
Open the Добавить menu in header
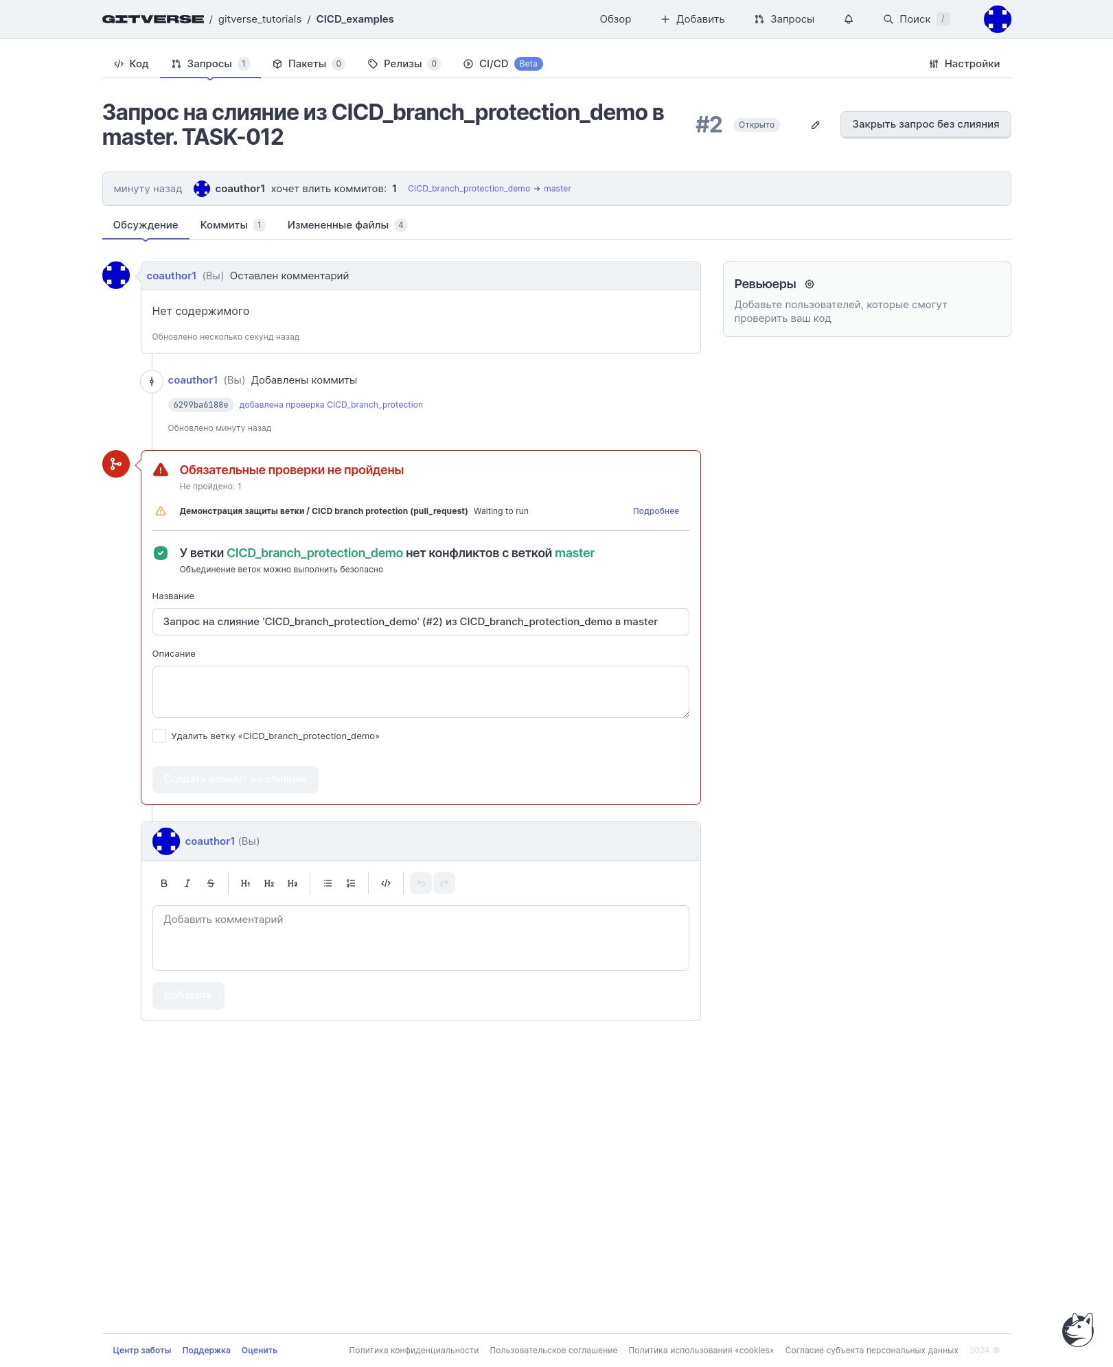(693, 19)
